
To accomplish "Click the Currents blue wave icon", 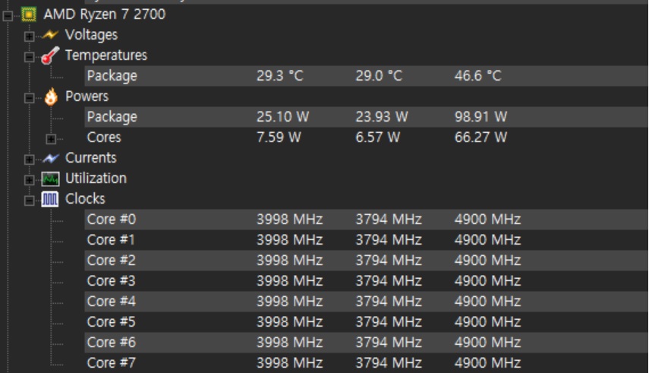I will pyautogui.click(x=51, y=158).
